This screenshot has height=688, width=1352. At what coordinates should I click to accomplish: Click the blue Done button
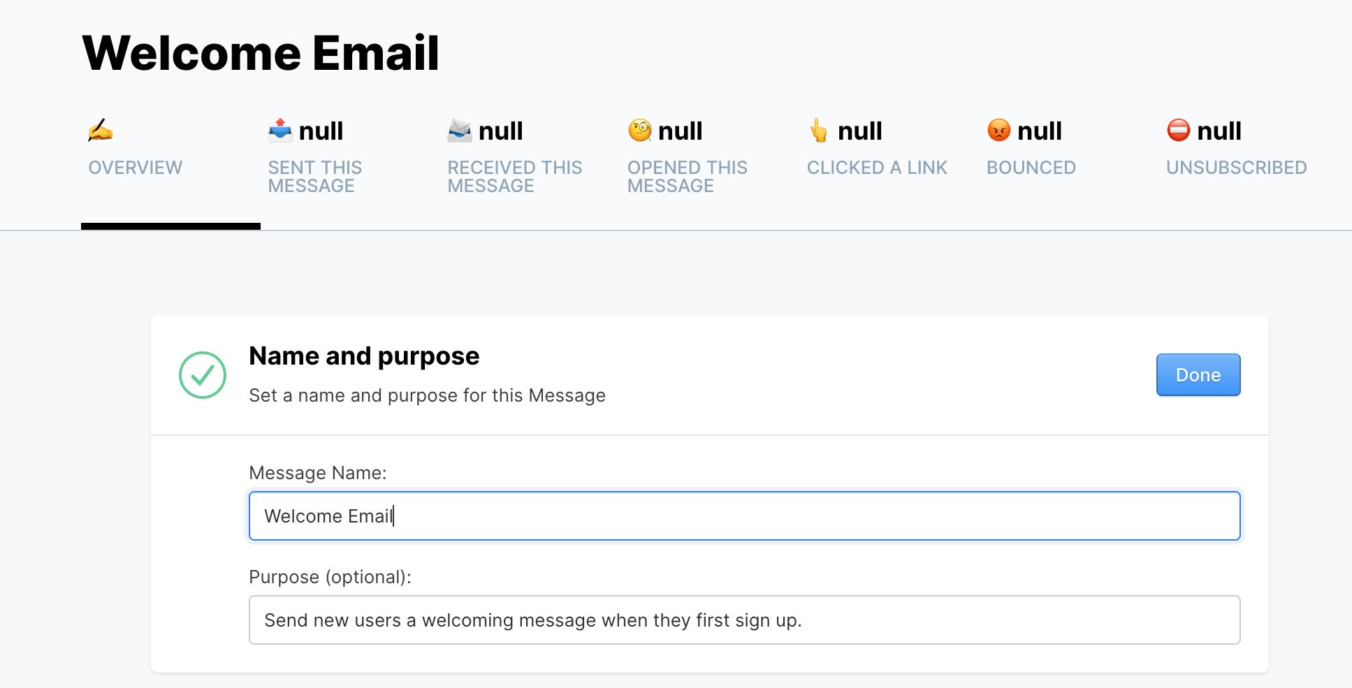[x=1198, y=375]
